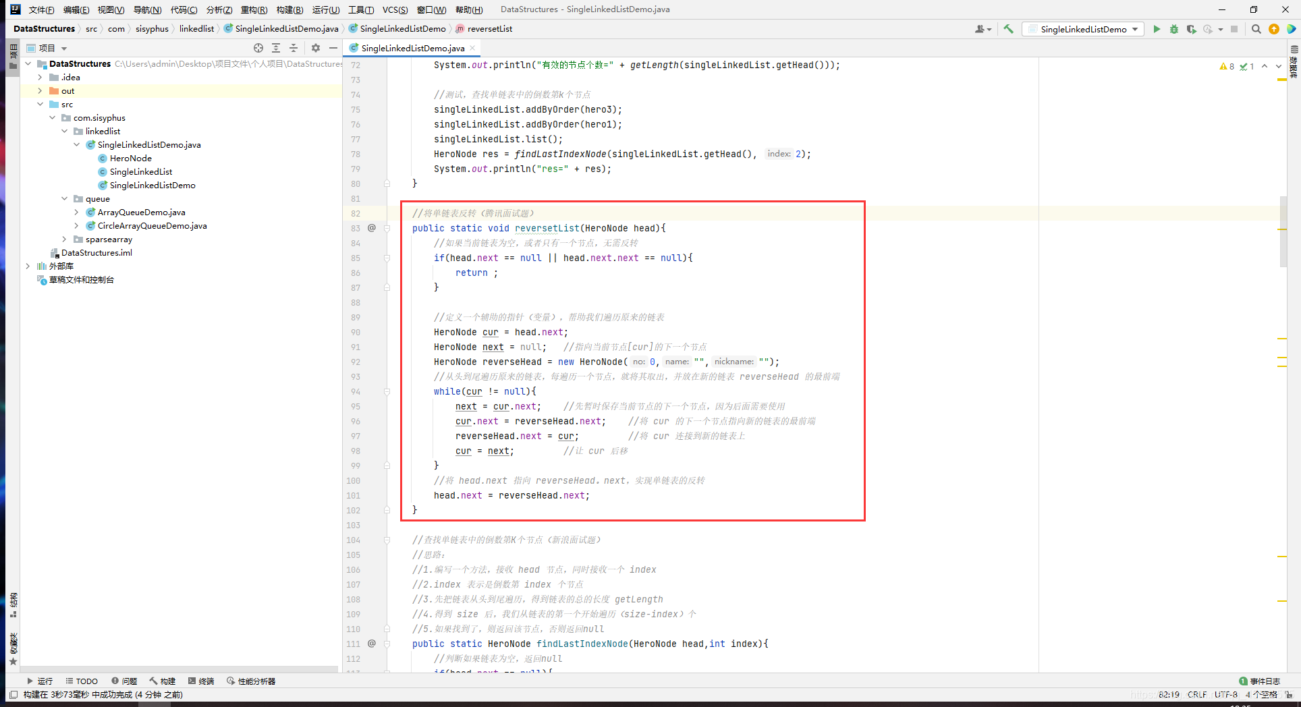1301x707 pixels.
Task: Click the breadcrumb linkedlist package
Action: pyautogui.click(x=196, y=28)
